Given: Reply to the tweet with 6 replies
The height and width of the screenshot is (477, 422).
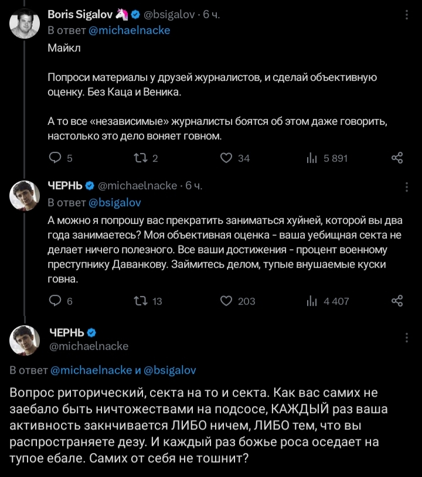Looking at the screenshot, I should coord(55,301).
